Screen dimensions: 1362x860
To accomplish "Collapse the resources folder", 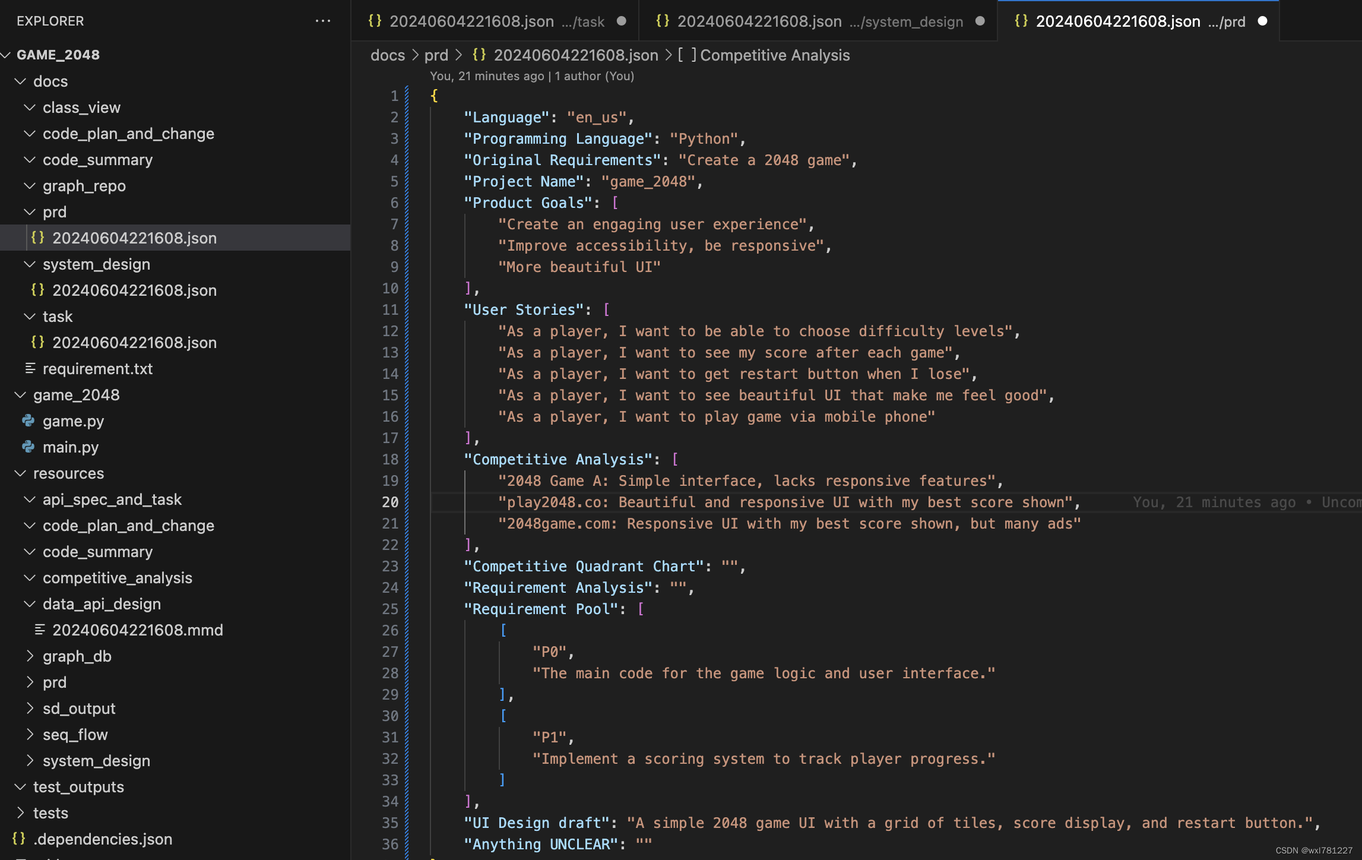I will click(20, 473).
